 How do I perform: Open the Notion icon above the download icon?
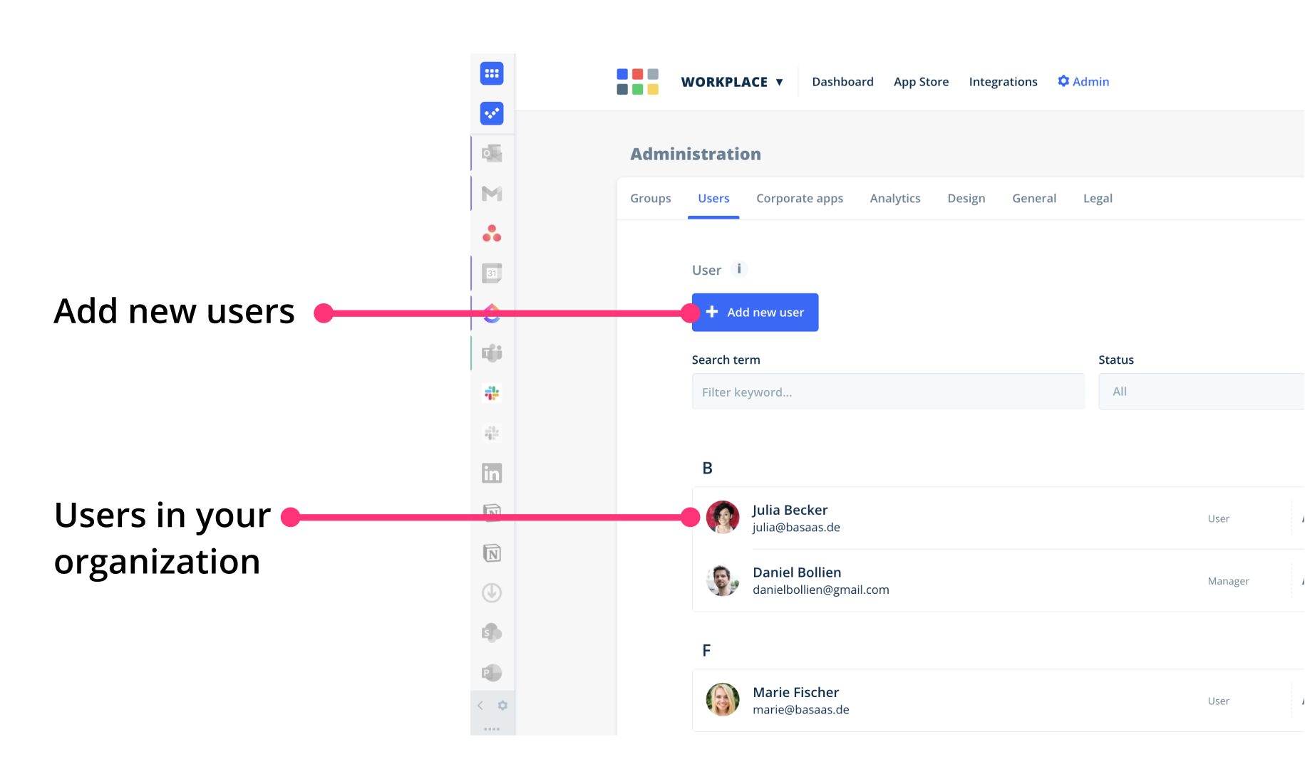[x=492, y=553]
